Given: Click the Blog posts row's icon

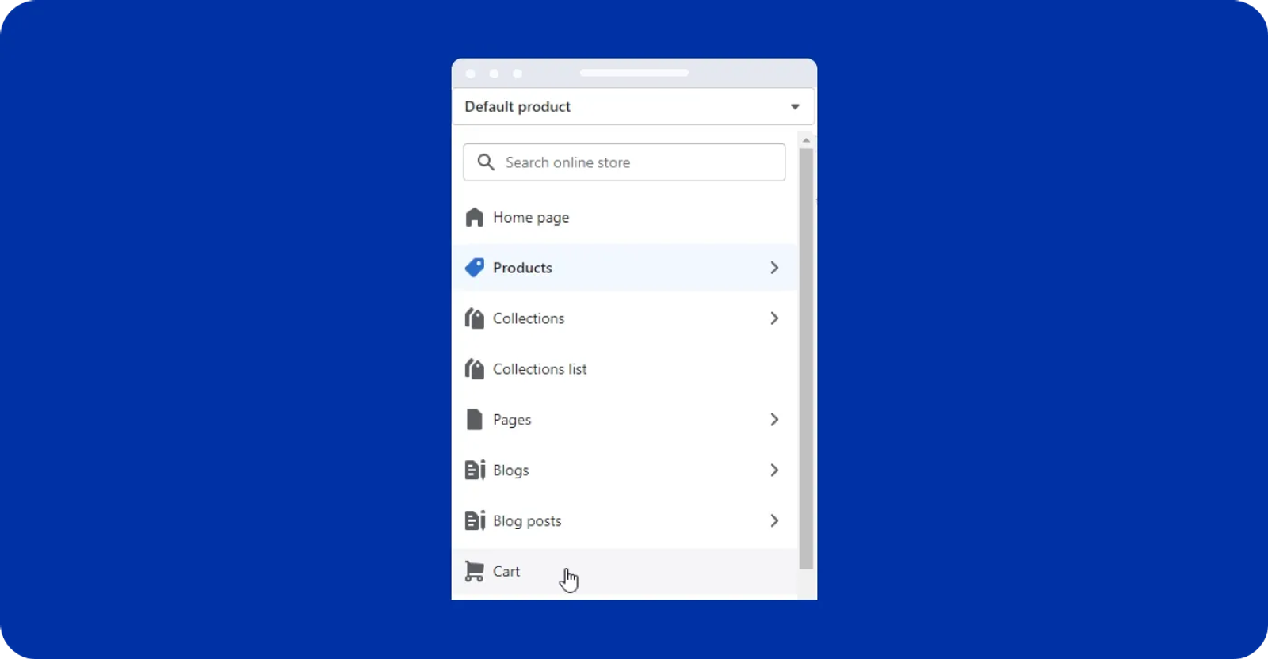Looking at the screenshot, I should click(474, 521).
